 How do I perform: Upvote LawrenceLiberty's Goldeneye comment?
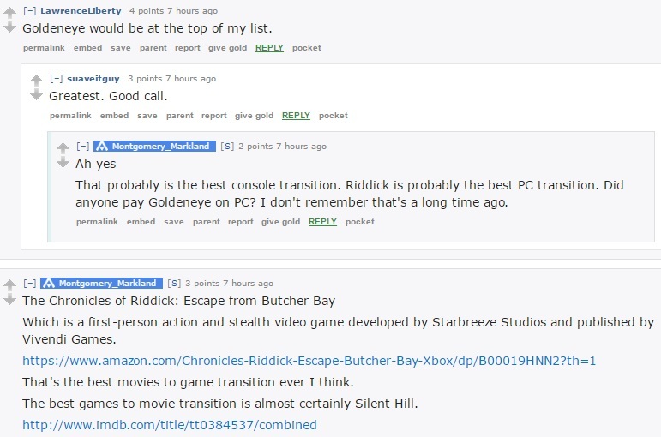(9, 12)
